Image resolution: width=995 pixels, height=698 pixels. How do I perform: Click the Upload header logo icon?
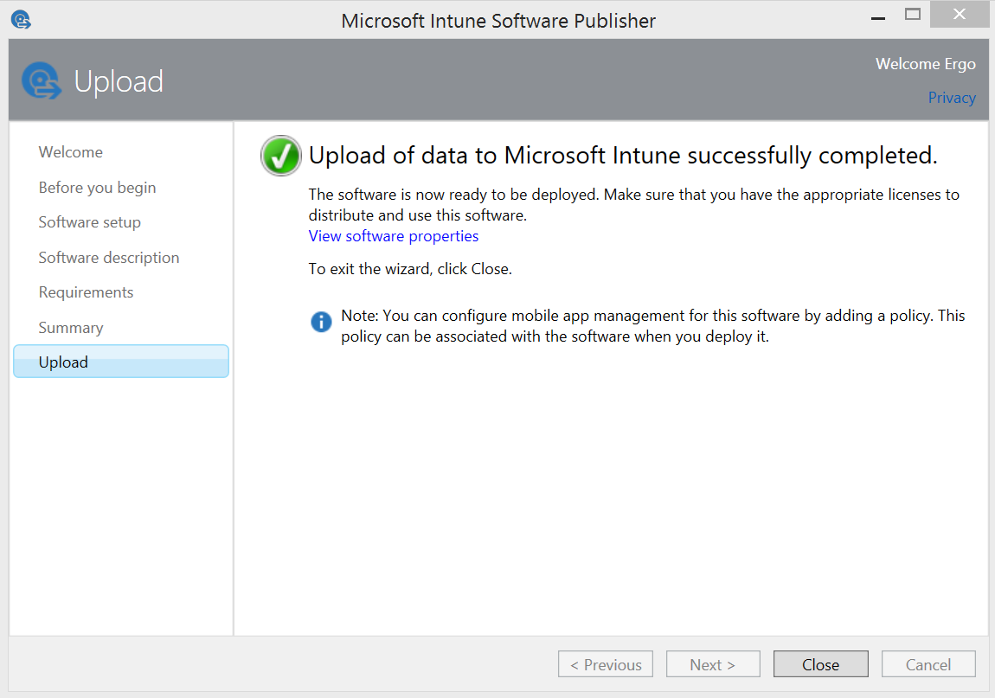(42, 80)
